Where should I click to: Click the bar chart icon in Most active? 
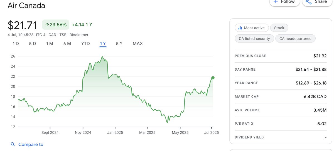(x=240, y=28)
